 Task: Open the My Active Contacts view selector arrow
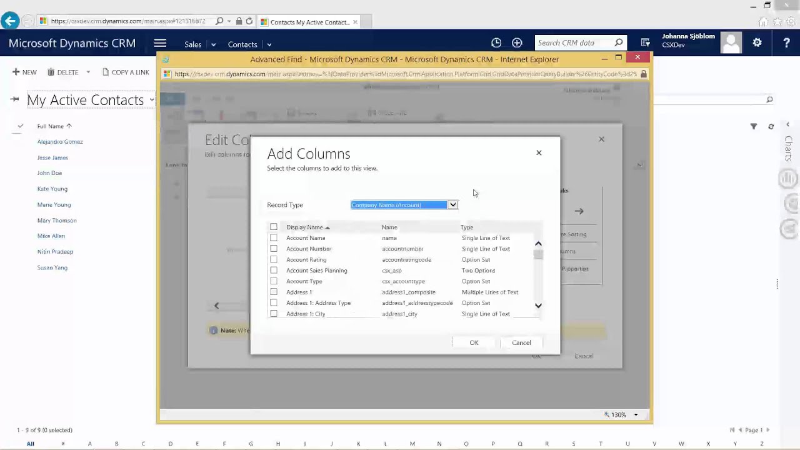(x=152, y=100)
